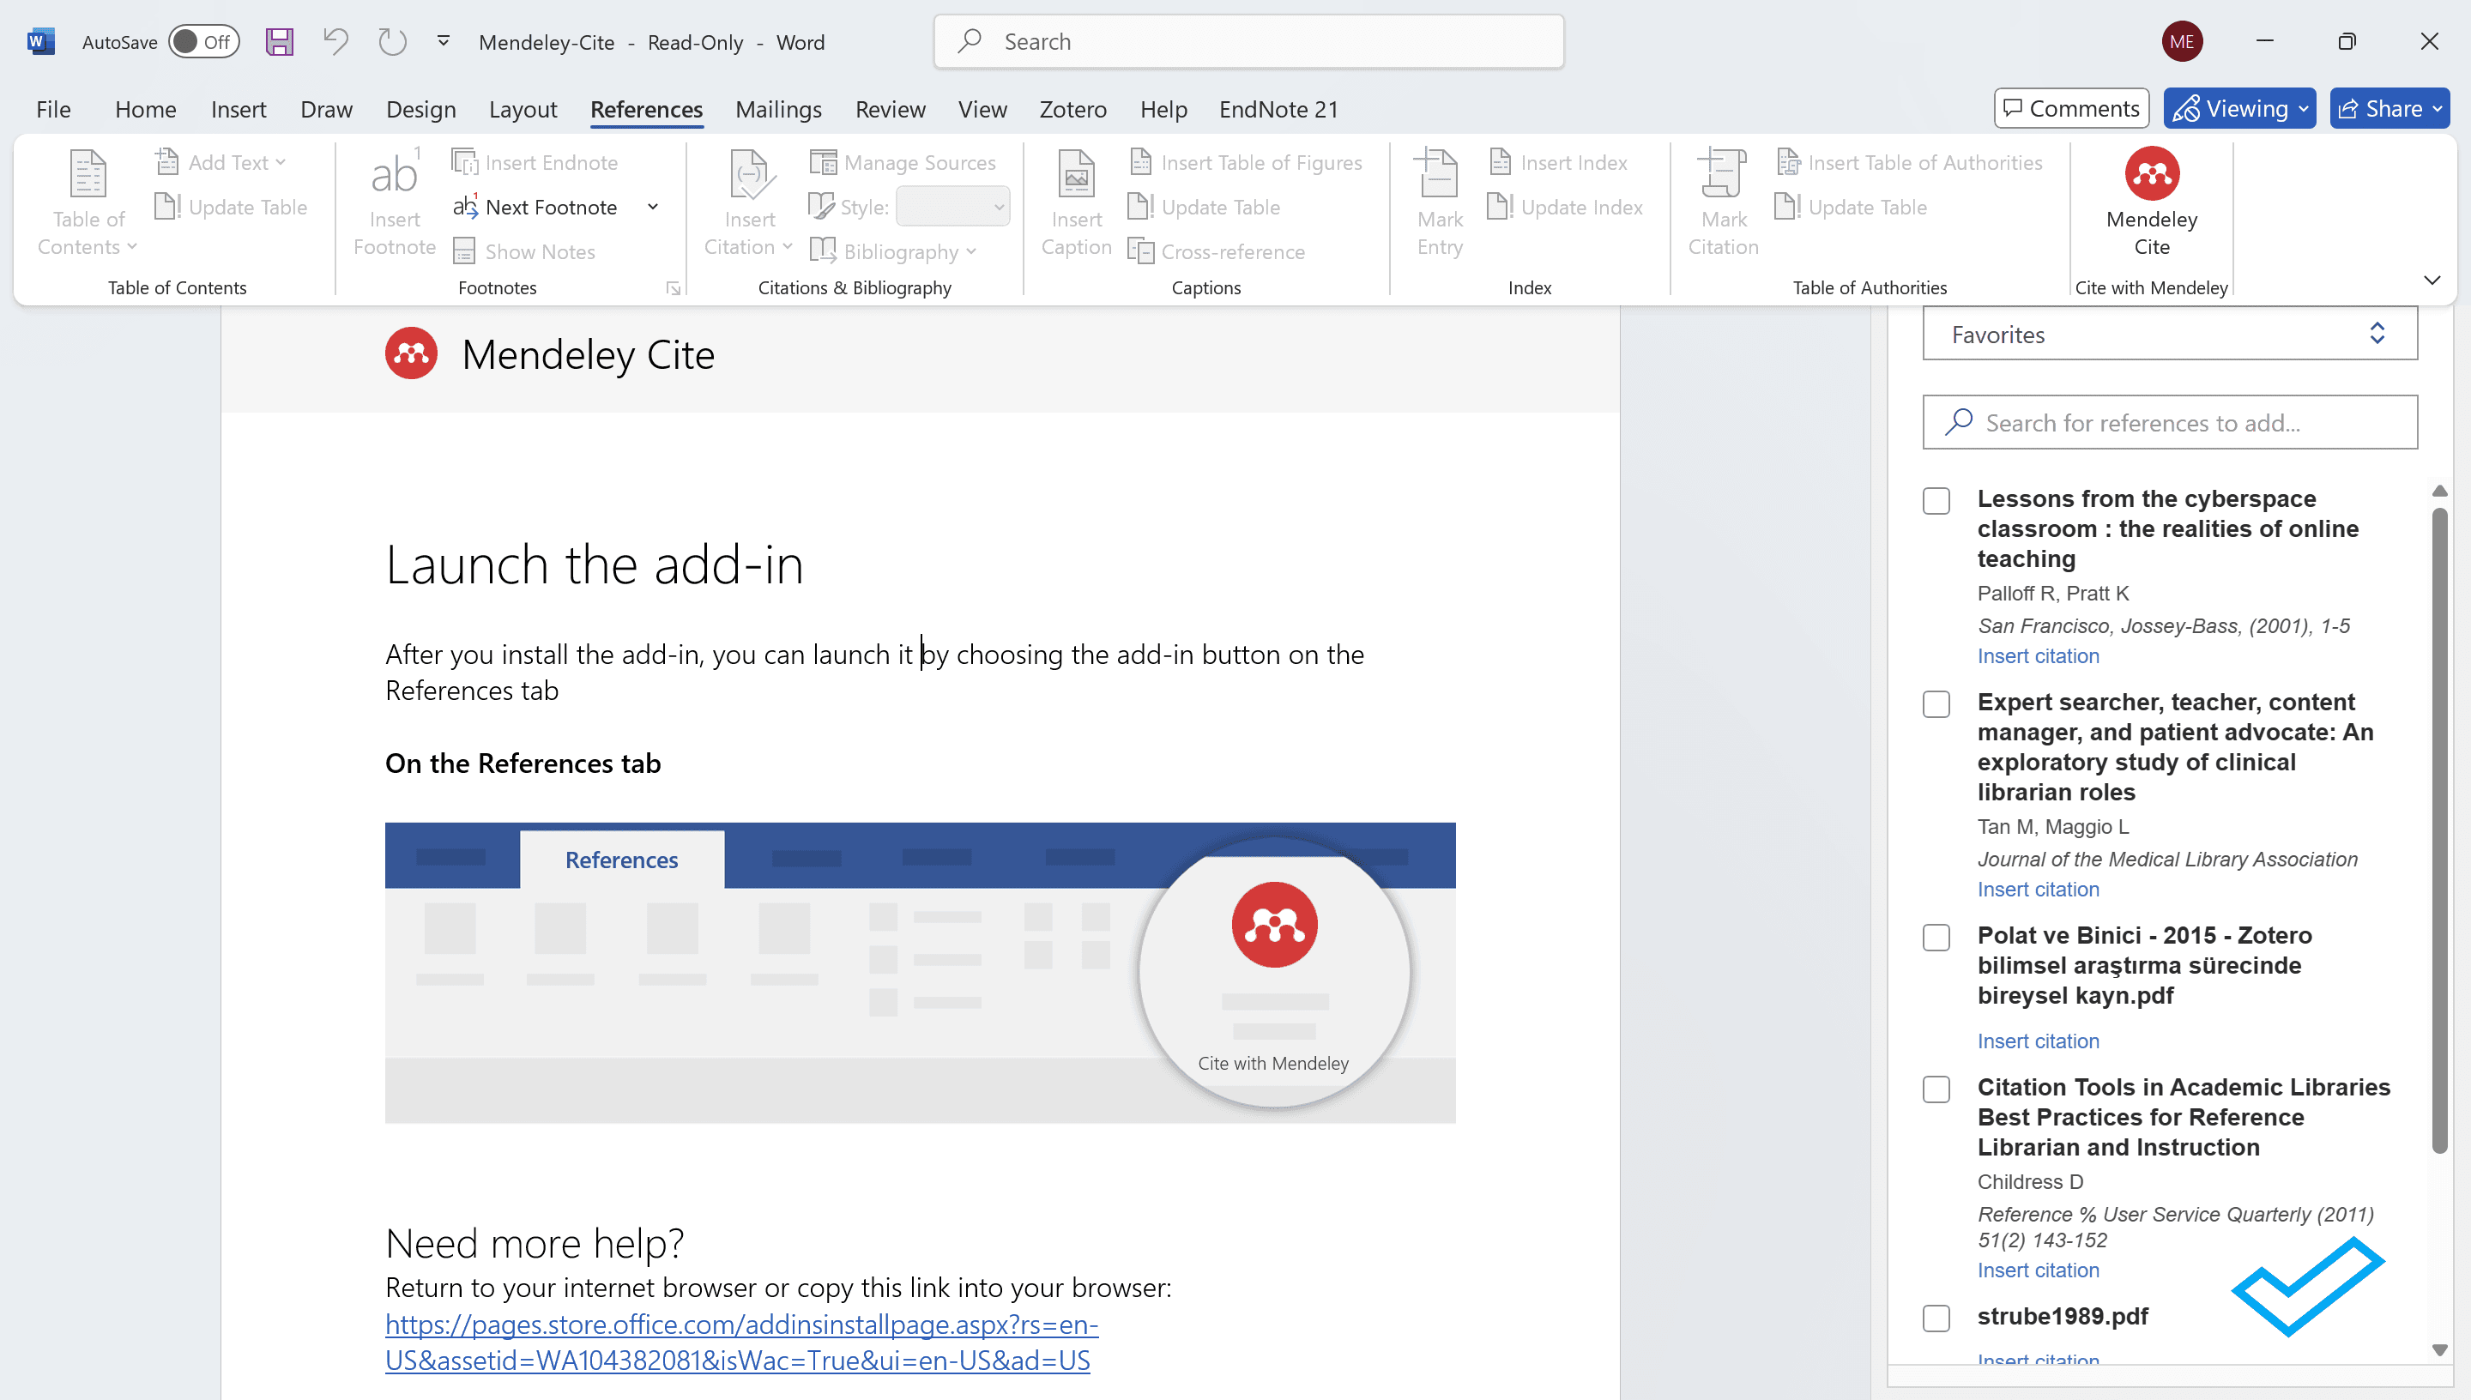Screen dimensions: 2471x1400
Task: Switch to the EndNote 21 tab
Action: pos(1278,110)
